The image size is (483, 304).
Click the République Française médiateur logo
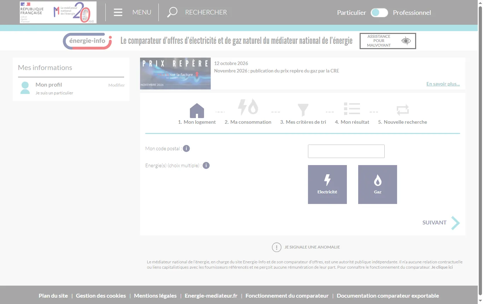click(58, 12)
